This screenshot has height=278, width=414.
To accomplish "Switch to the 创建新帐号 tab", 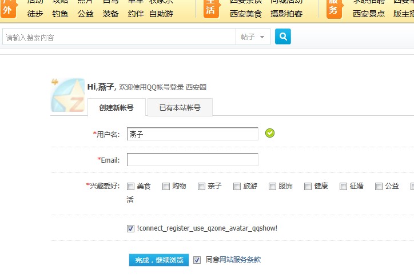I will pyautogui.click(x=117, y=107).
